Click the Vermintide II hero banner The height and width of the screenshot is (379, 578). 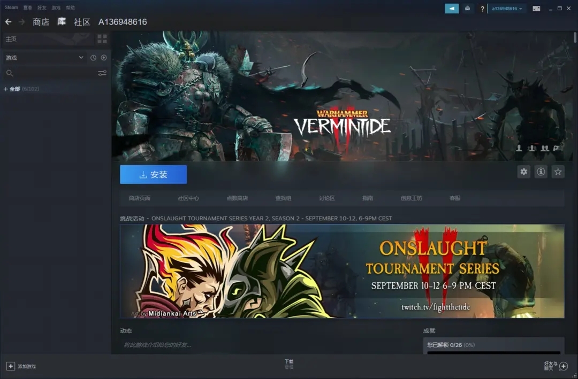click(342, 96)
